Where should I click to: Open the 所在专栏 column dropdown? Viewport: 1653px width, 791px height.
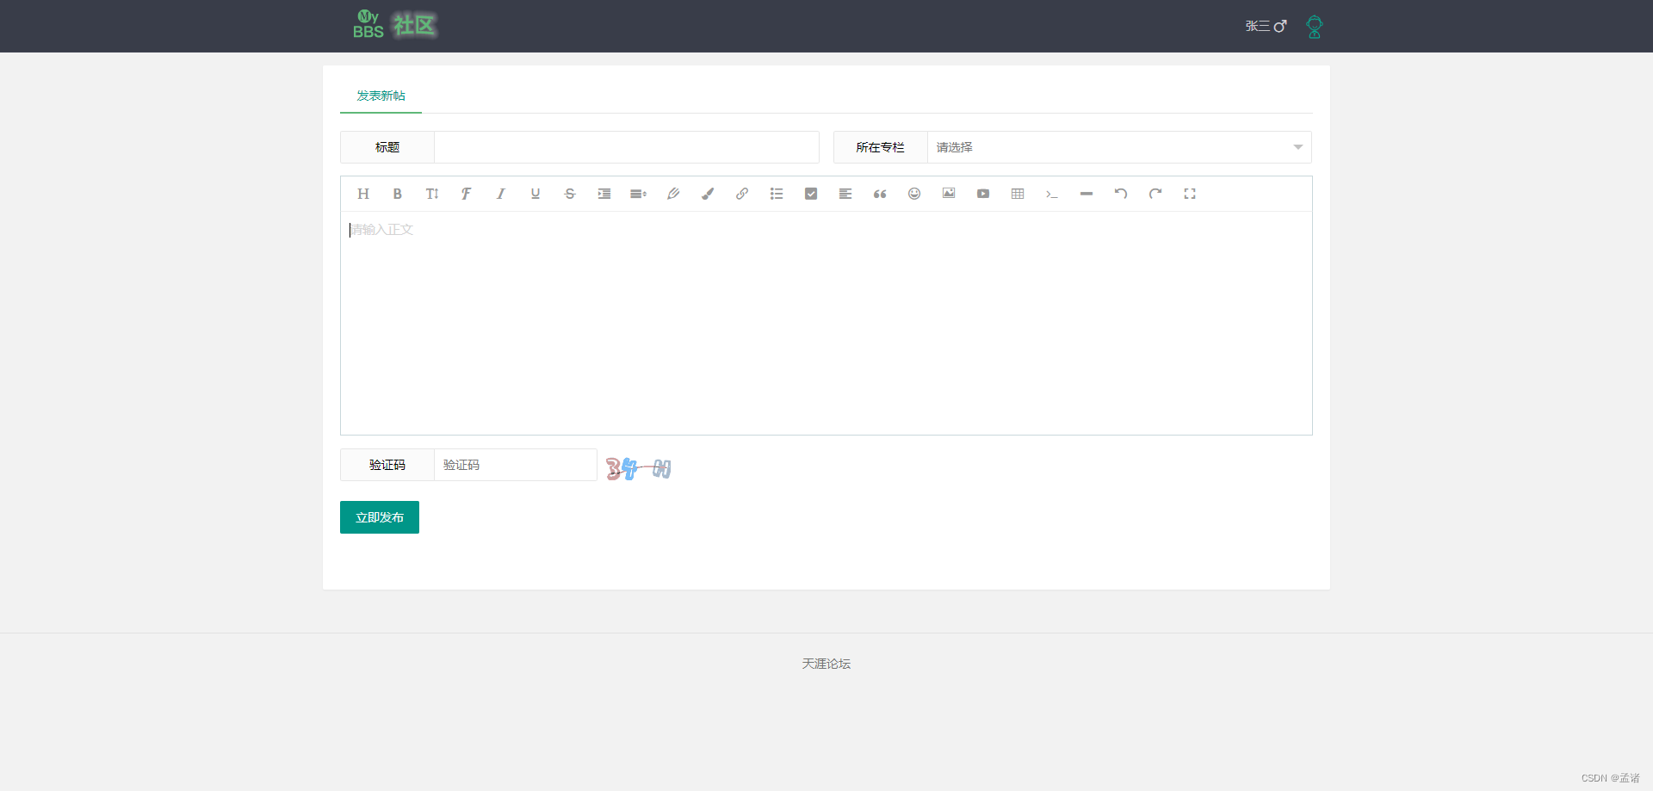coord(1119,147)
